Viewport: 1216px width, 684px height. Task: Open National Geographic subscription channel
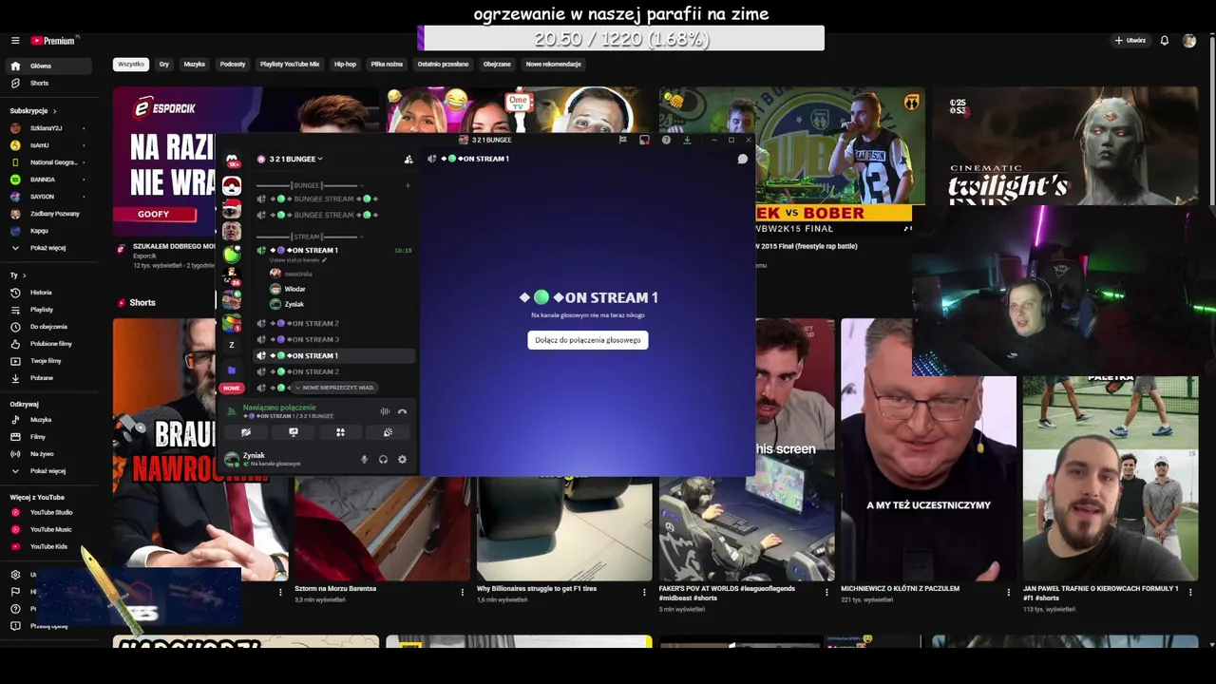pos(49,162)
